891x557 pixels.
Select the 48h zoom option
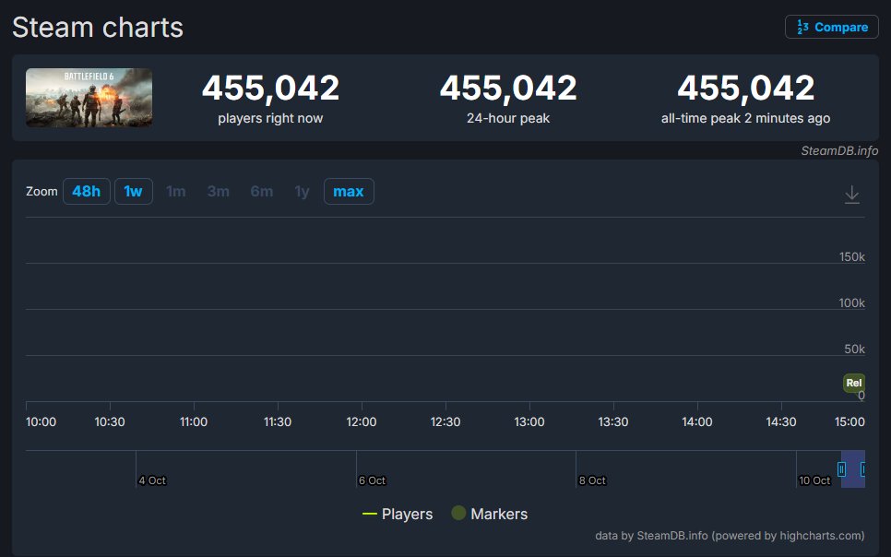tap(86, 191)
